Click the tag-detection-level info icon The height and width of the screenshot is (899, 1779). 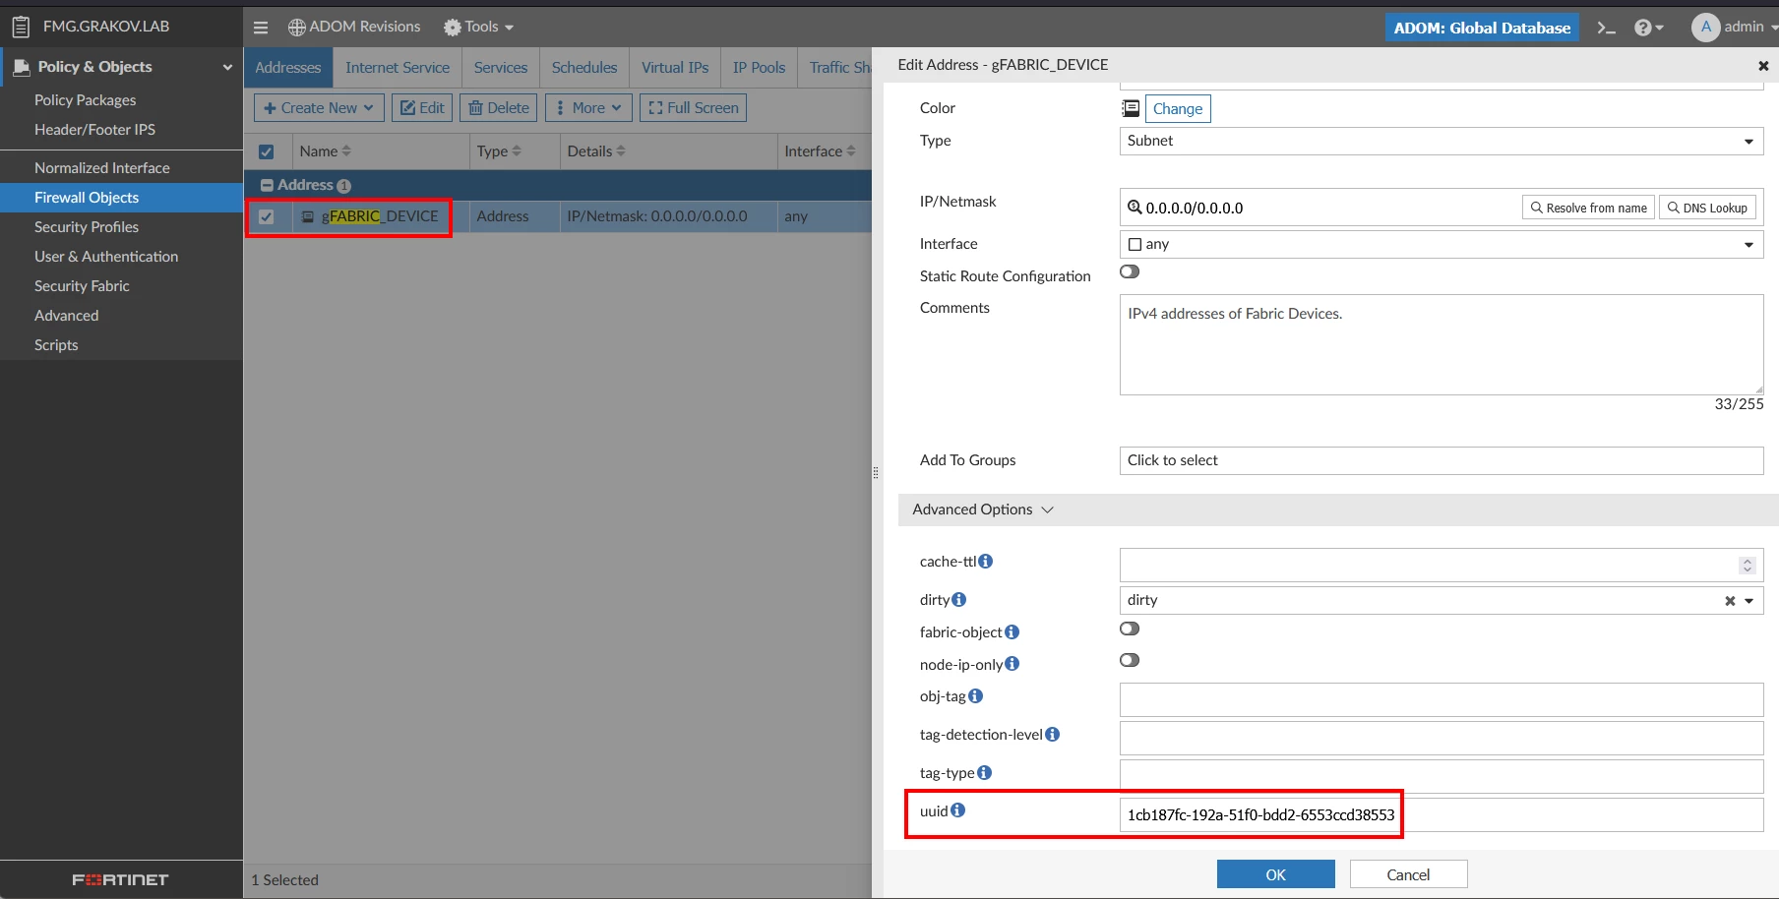coord(1052,734)
